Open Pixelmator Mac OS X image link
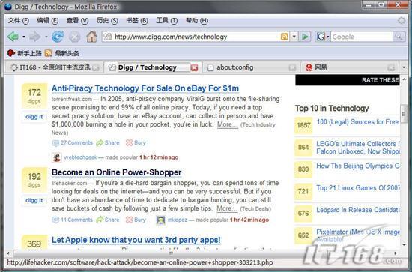This screenshot has width=412, height=272. click(358, 235)
